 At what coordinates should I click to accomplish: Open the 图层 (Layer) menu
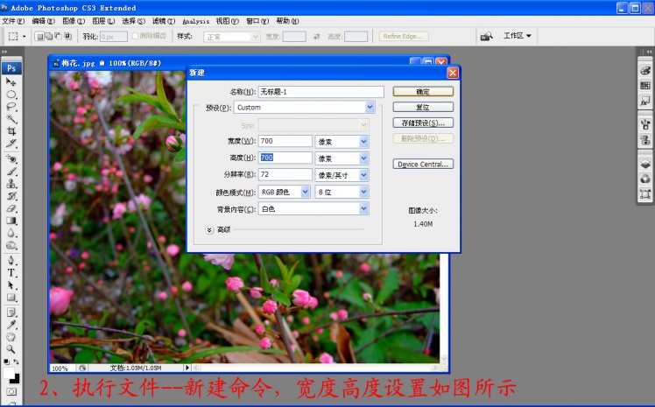pos(103,20)
